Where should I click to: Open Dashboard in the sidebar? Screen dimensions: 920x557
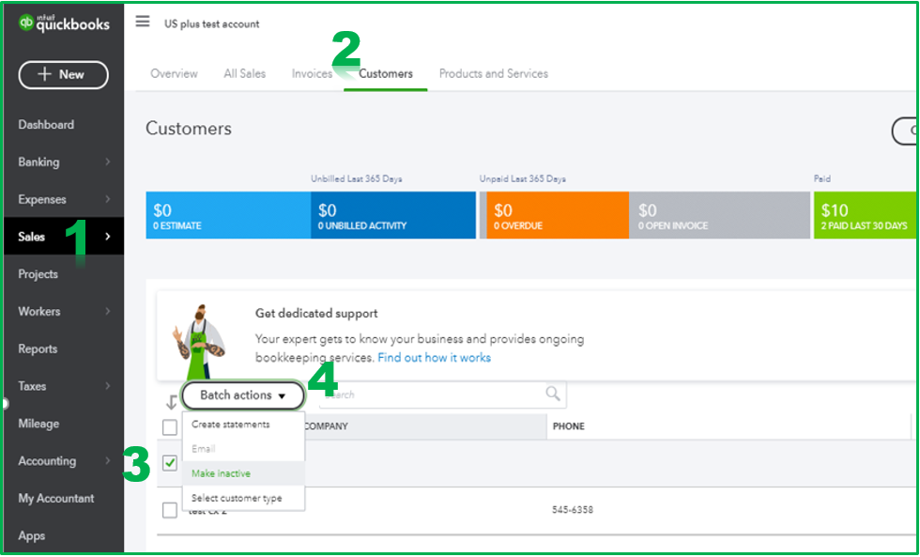46,124
